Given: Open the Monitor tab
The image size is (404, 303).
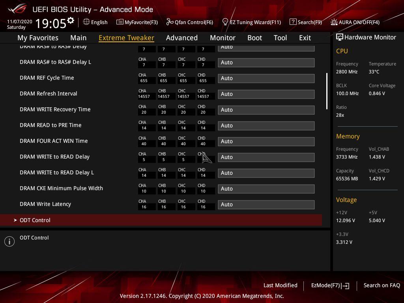Looking at the screenshot, I should tap(223, 38).
